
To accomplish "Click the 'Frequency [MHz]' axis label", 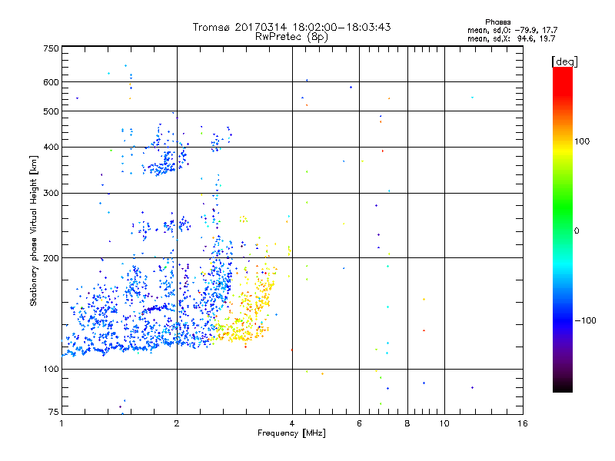I will (291, 433).
